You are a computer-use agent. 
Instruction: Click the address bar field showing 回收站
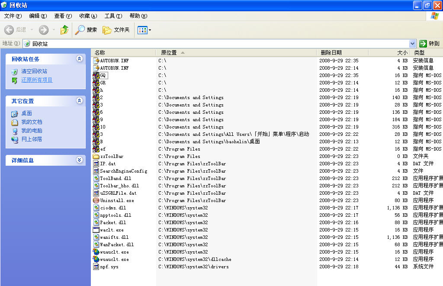tap(216, 44)
